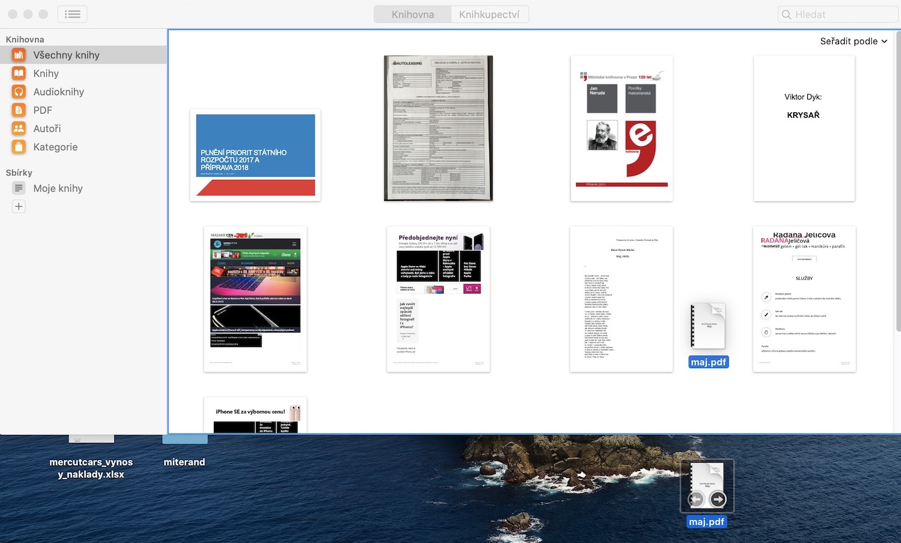Open the Viktor Dyk Krysař book
This screenshot has width=901, height=543.
pyautogui.click(x=803, y=128)
